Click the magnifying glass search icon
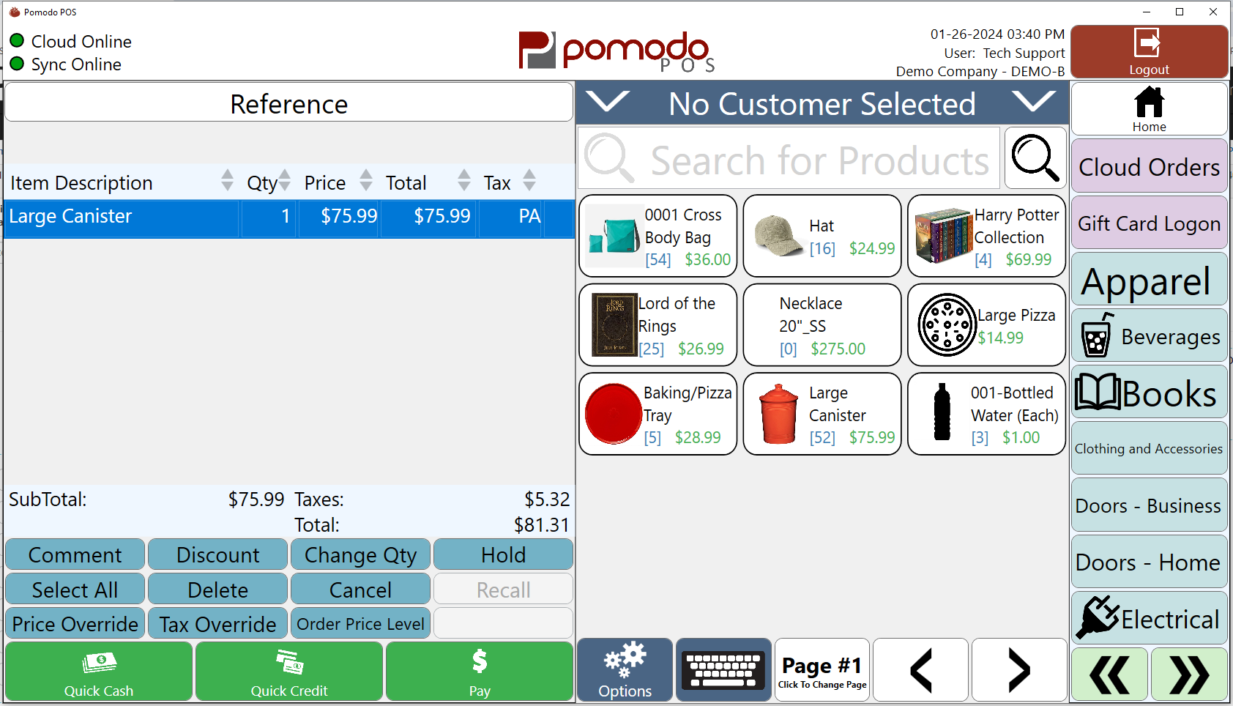Viewport: 1233px width, 706px height. pyautogui.click(x=1035, y=158)
